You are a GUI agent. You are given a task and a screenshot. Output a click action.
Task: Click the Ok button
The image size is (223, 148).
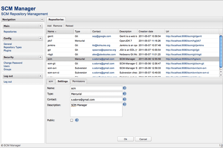(125, 139)
